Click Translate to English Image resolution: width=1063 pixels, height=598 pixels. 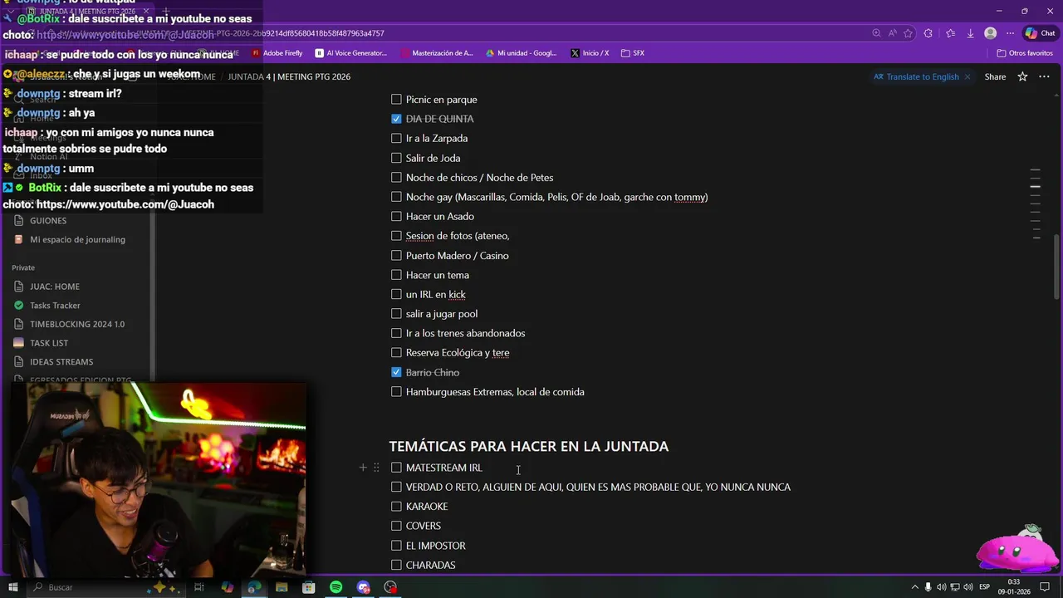pos(916,76)
